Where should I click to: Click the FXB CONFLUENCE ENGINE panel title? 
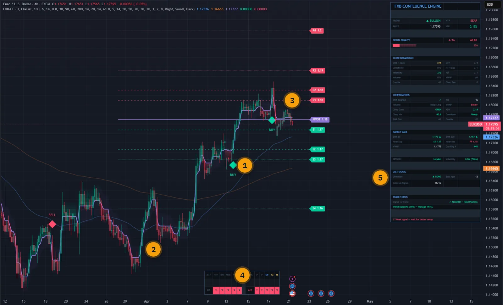coord(418,6)
